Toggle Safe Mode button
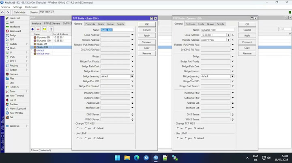Viewport: 292px width, 163px height. [19, 13]
